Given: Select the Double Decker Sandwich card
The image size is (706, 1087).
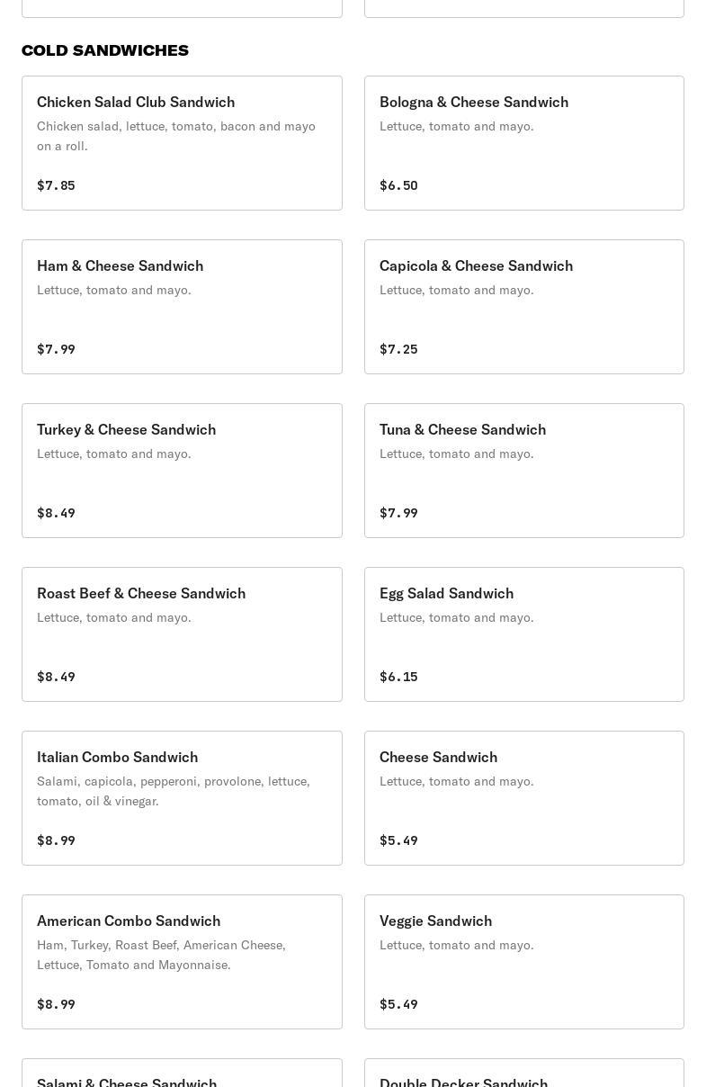Looking at the screenshot, I should (523, 1075).
